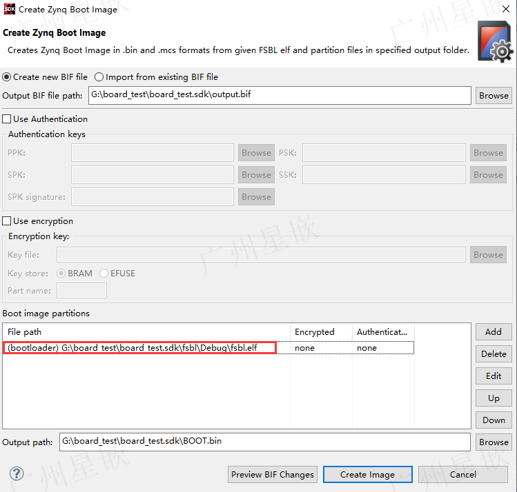Click the PPK key input field
517x492 pixels.
coord(153,153)
